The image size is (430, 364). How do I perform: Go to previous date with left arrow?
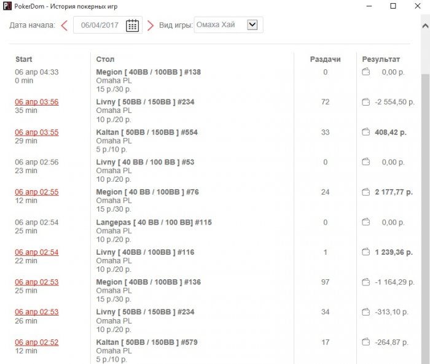point(64,25)
